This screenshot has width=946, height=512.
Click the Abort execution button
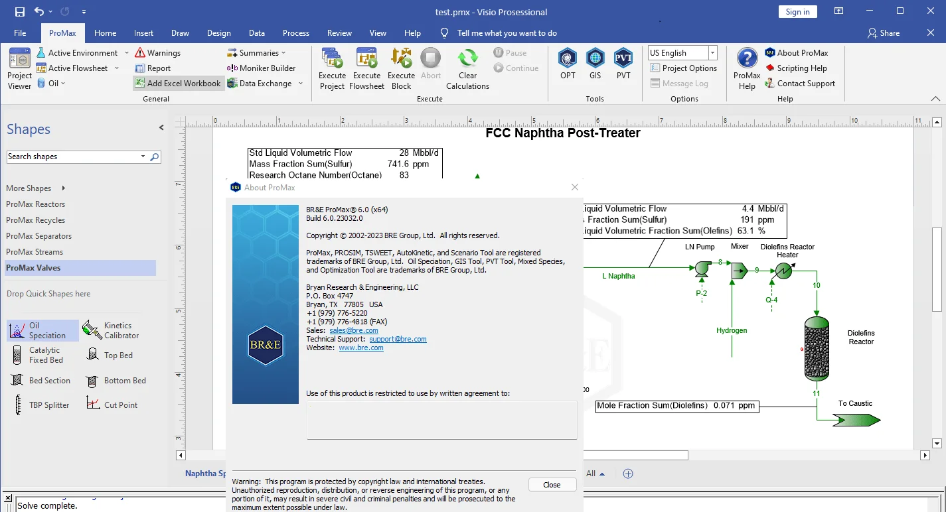(x=431, y=65)
